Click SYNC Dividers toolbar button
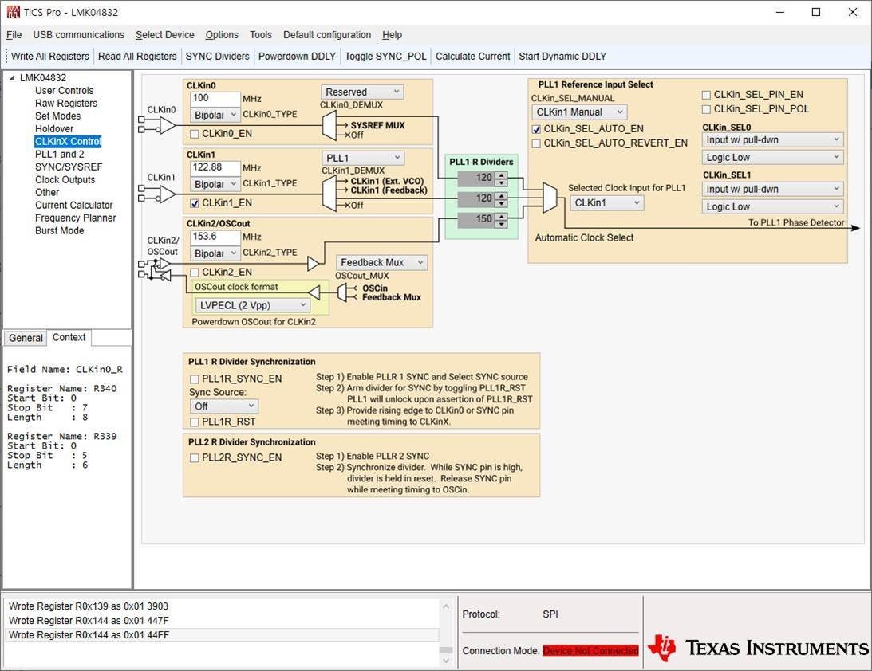The width and height of the screenshot is (872, 671). coord(218,56)
